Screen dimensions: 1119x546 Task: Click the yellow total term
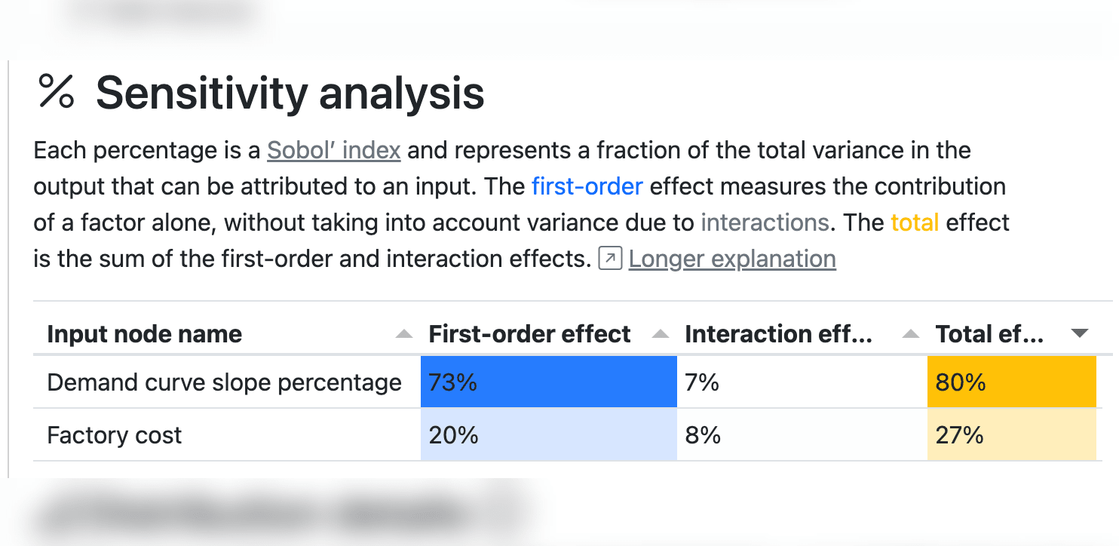(914, 222)
